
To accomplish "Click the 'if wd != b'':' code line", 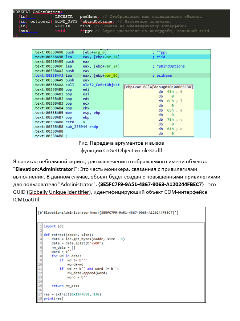I will tap(73, 260).
